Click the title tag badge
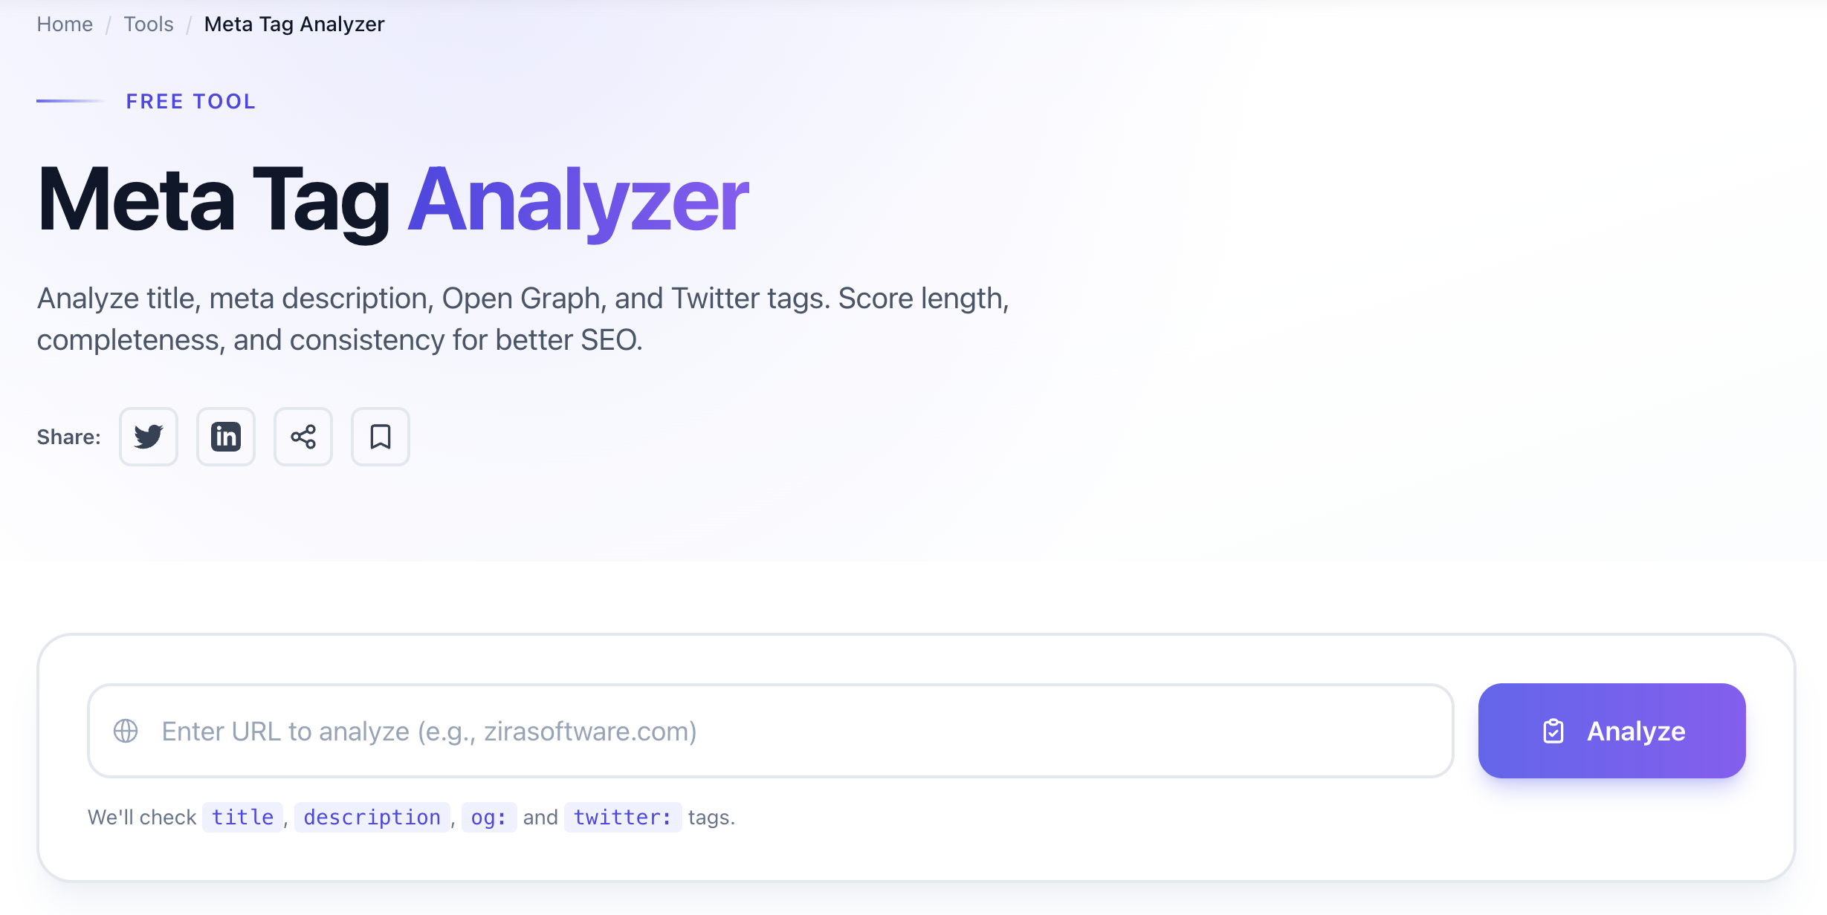This screenshot has width=1827, height=915. [x=242, y=817]
